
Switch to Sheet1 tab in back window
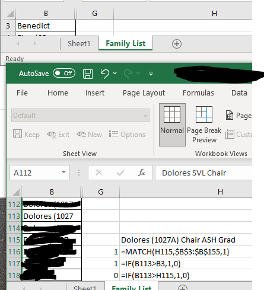click(x=79, y=43)
